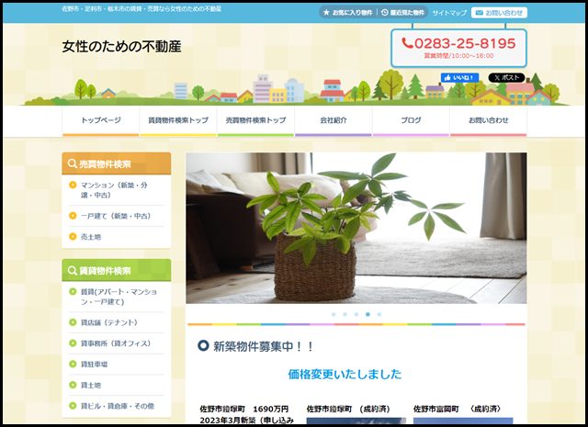Viewport: 588px width, 427px height.
Task: Click the 売買物件検索 magnifier icon
Action: [x=73, y=163]
